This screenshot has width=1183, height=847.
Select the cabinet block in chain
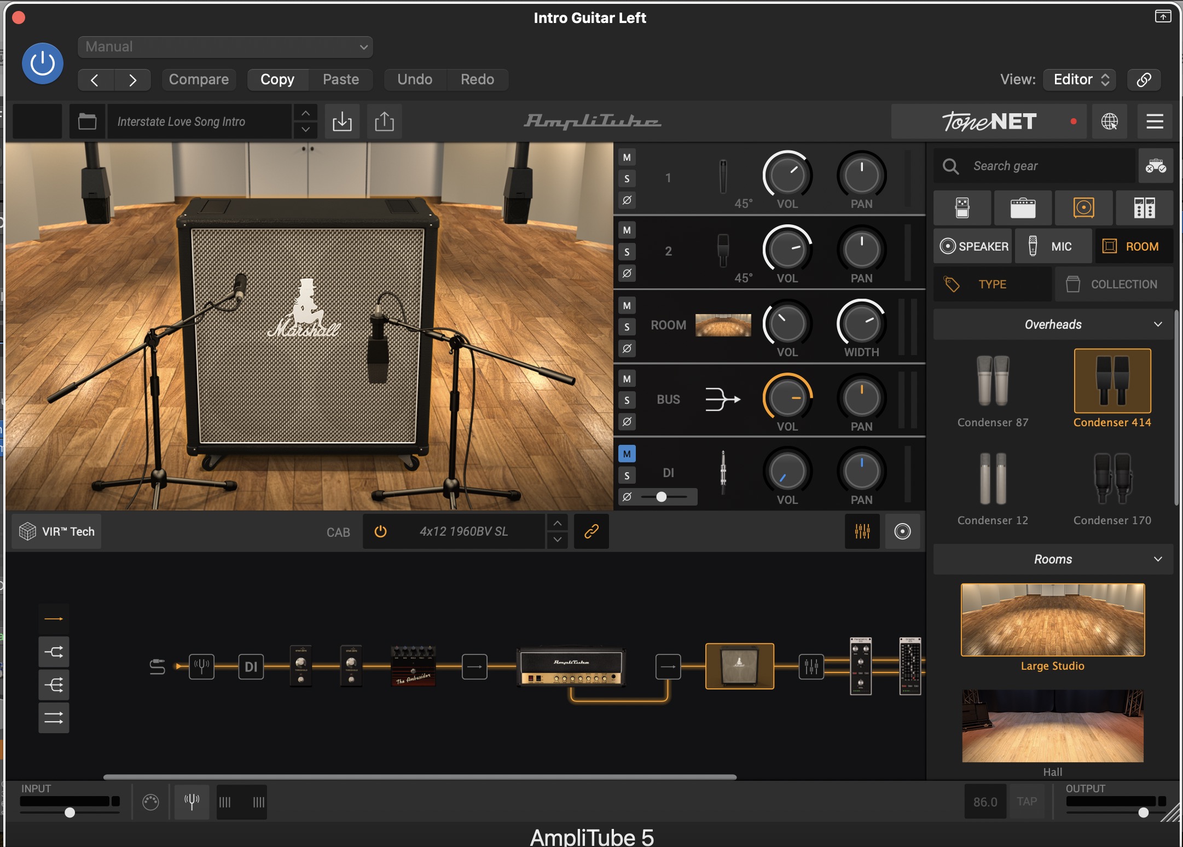click(x=740, y=666)
